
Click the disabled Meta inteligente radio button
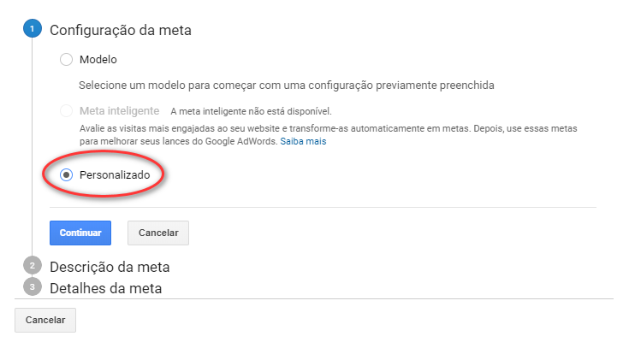[67, 111]
